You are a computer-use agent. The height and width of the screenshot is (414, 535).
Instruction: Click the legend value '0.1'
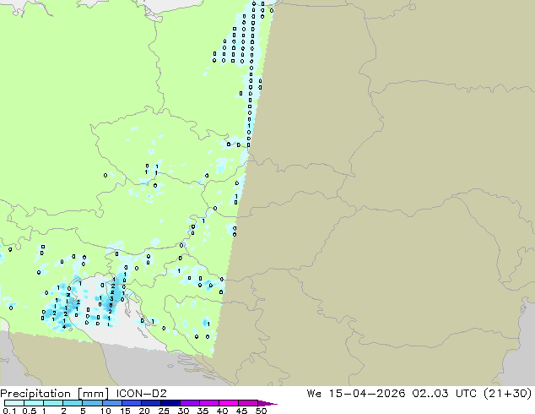tap(10, 411)
